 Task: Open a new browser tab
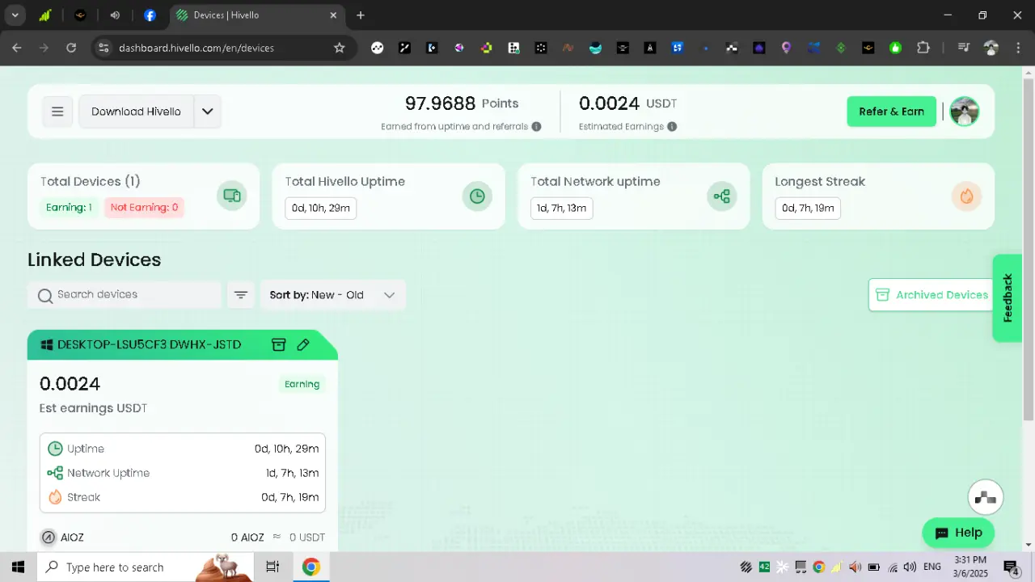click(361, 15)
